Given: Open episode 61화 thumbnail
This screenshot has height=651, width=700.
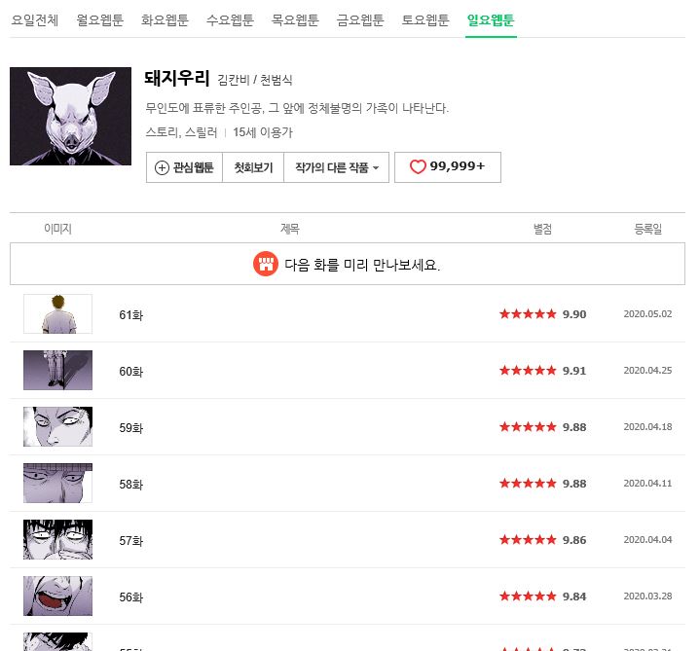Looking at the screenshot, I should point(58,313).
